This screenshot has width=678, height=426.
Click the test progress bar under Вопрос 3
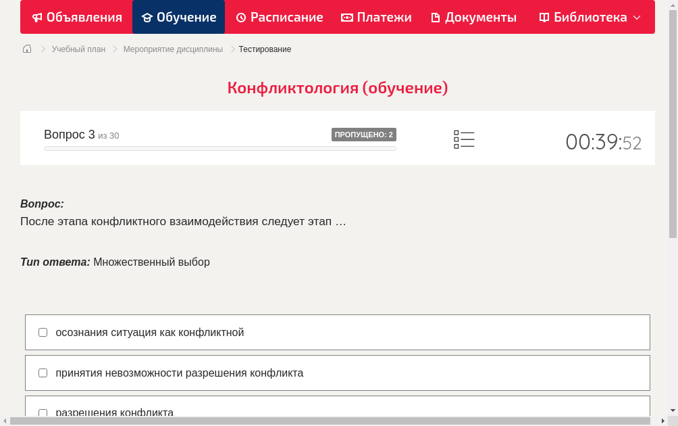[x=220, y=148]
